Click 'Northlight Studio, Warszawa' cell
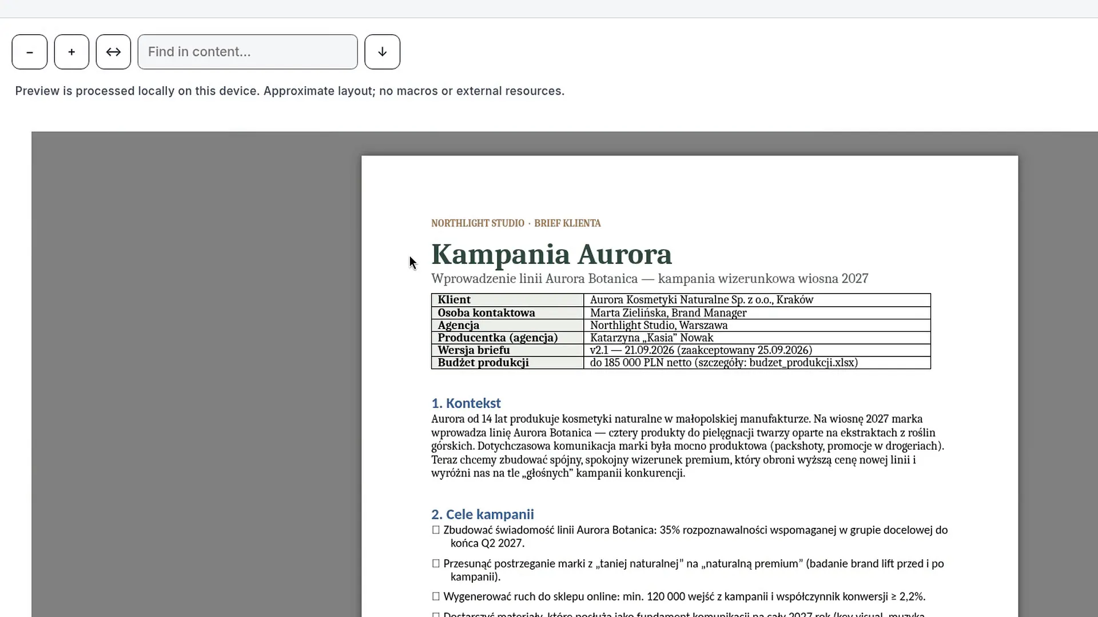This screenshot has height=617, width=1098. click(x=757, y=326)
